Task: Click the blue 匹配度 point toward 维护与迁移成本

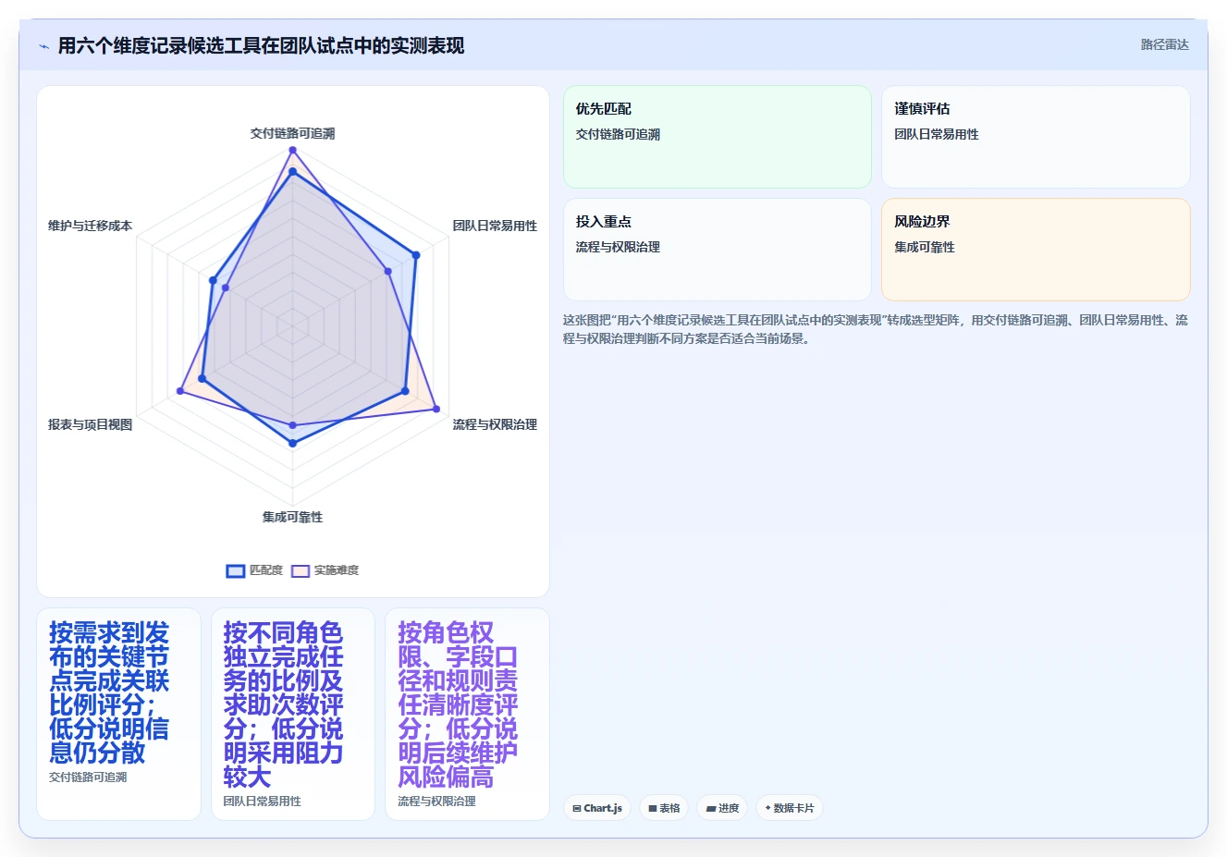Action: click(213, 280)
